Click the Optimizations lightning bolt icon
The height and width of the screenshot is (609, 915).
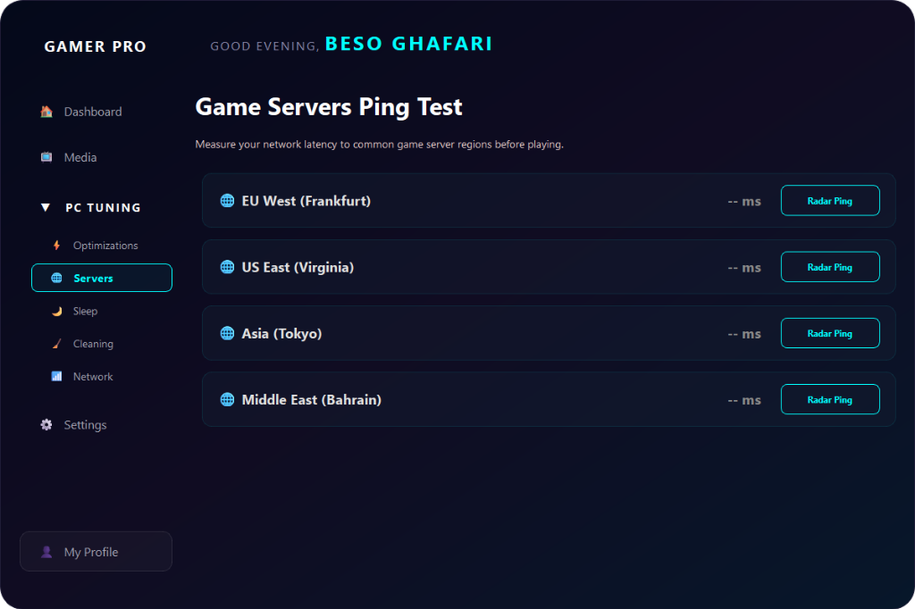tap(57, 246)
